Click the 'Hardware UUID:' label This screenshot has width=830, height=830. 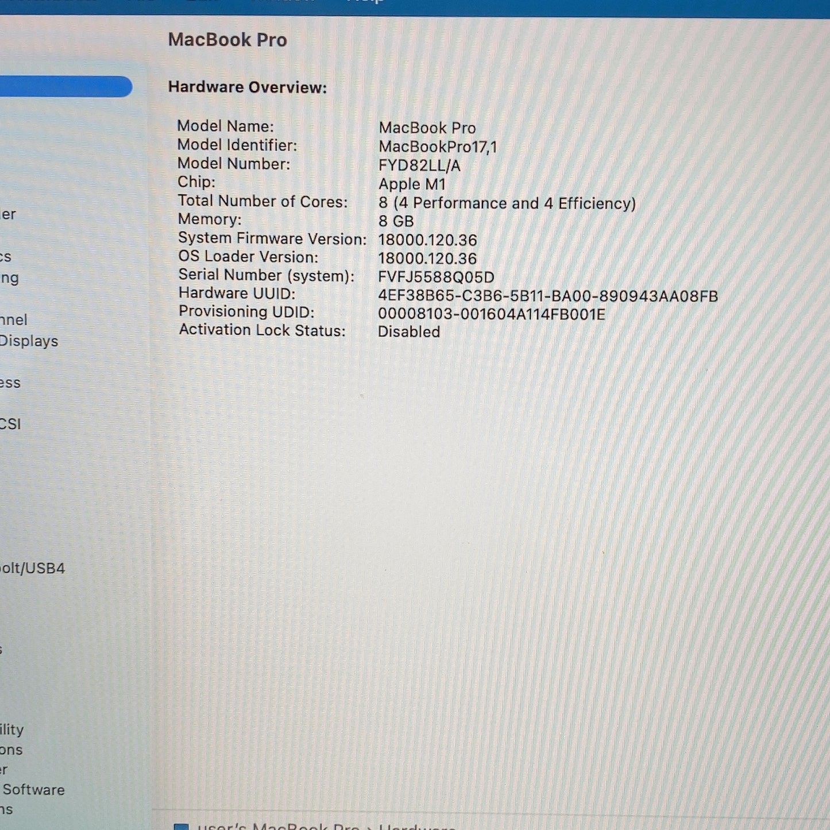(237, 293)
